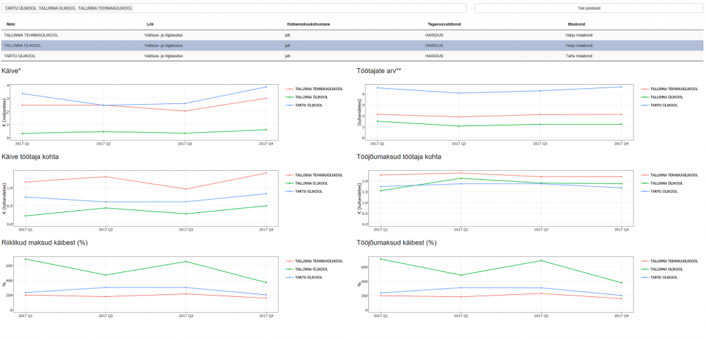Image resolution: width=706 pixels, height=339 pixels.
Task: Select the TALLINNA ÜLIKOOL tag in selector
Action: pos(57,8)
